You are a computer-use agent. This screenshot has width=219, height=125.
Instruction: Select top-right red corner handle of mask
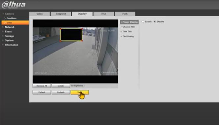tap(82, 29)
